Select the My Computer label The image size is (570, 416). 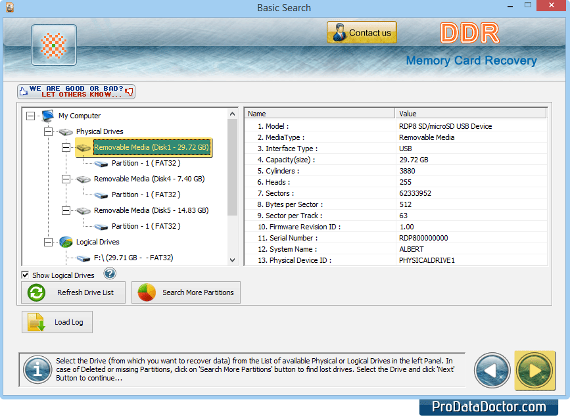click(80, 116)
